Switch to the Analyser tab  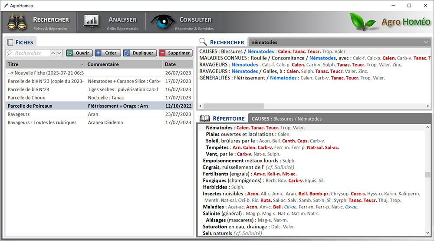111,22
